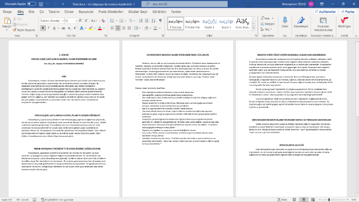Screen dimensions: 359x202
Task: Apply yellow text highlight color
Action: coord(91,28)
